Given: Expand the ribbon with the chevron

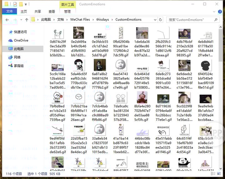Looking at the screenshot, I should tap(214, 12).
